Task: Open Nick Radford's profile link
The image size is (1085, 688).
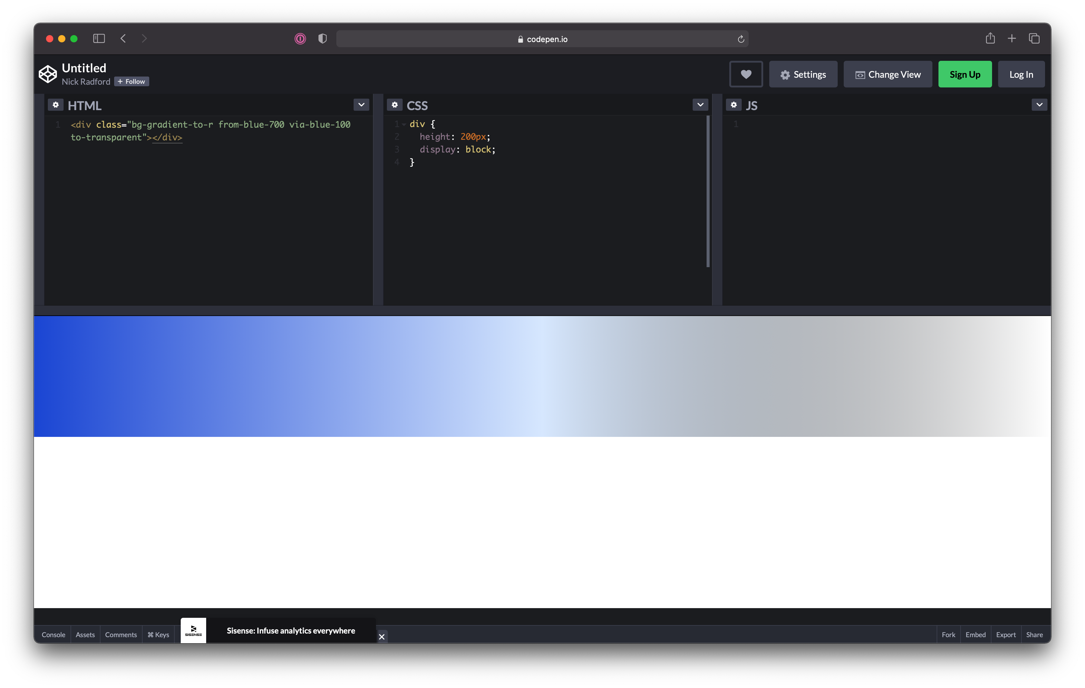Action: point(86,81)
